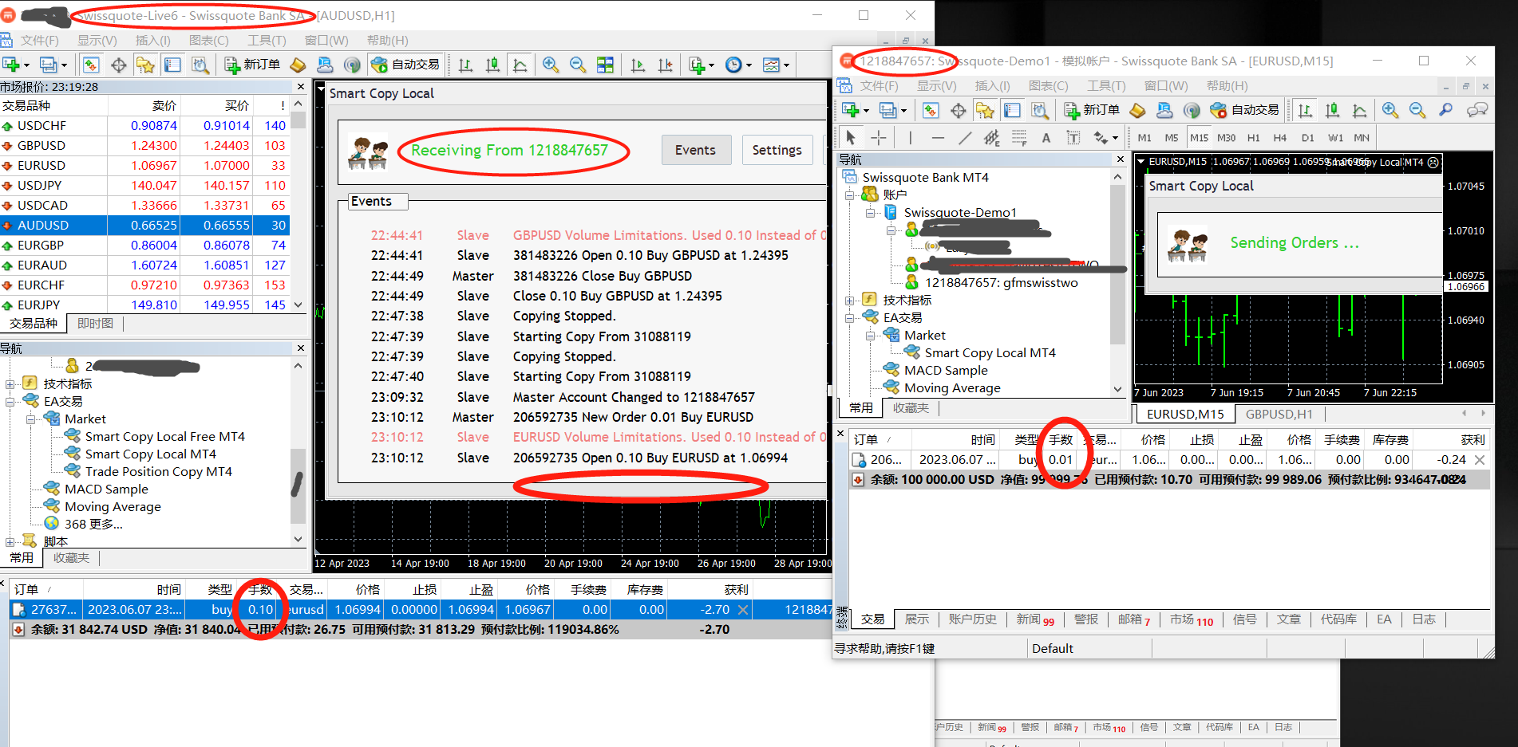Collapse Market node in Live6 navigator
The image size is (1518, 747).
tap(30, 419)
